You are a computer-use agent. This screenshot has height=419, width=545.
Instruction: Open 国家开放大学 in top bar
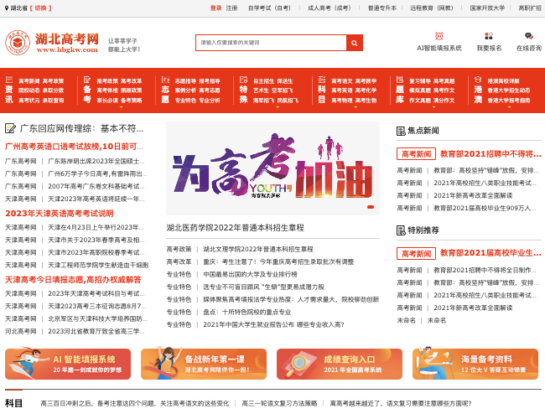pos(487,8)
